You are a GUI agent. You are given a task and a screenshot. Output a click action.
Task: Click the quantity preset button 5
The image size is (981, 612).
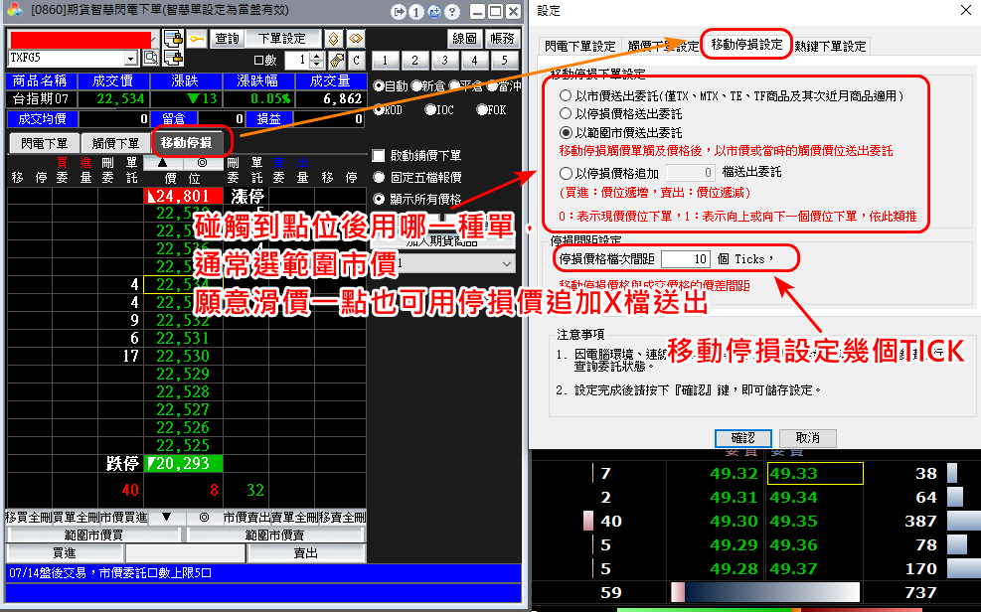[x=504, y=61]
